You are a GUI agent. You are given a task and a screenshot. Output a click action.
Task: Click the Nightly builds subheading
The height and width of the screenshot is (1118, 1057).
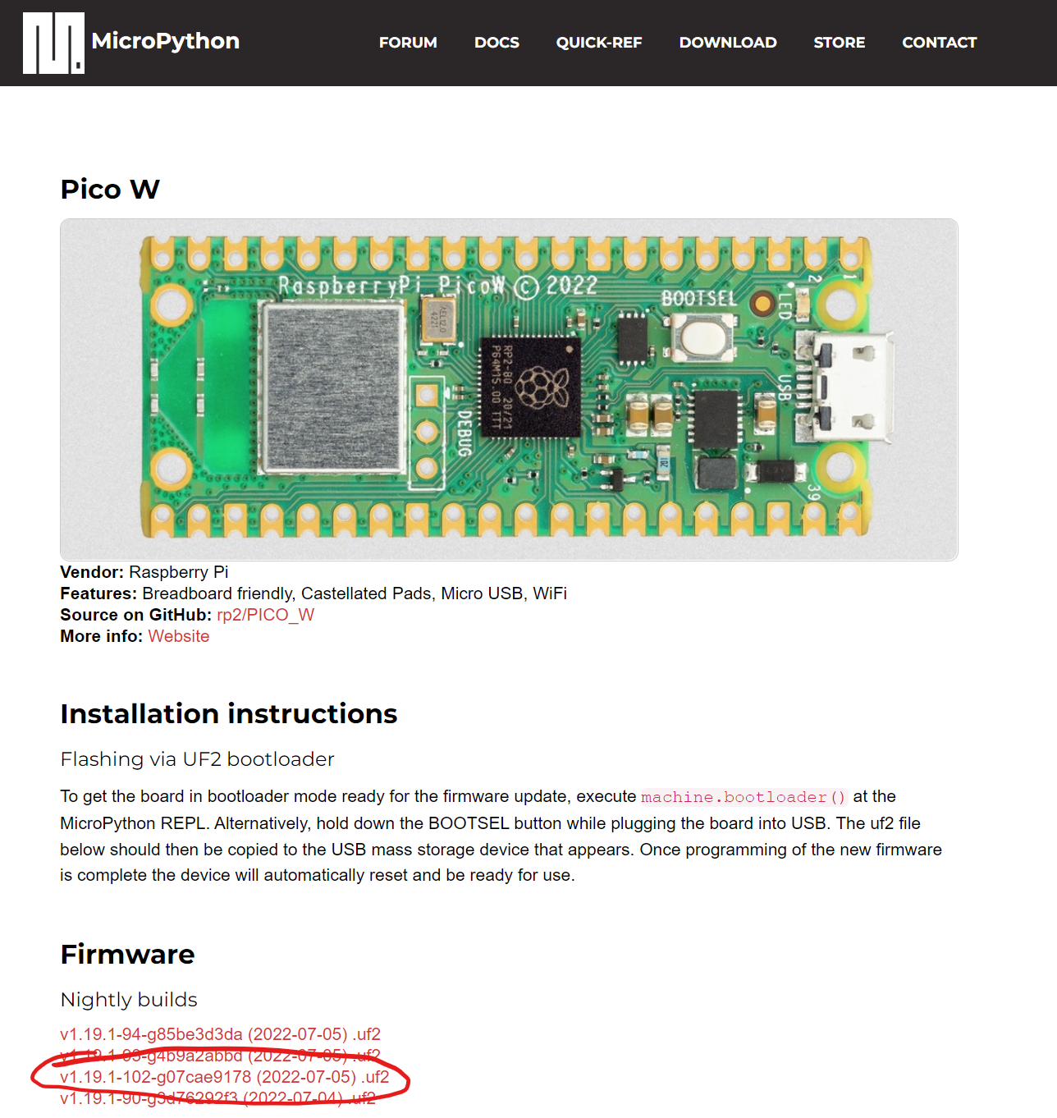[x=129, y=1000]
